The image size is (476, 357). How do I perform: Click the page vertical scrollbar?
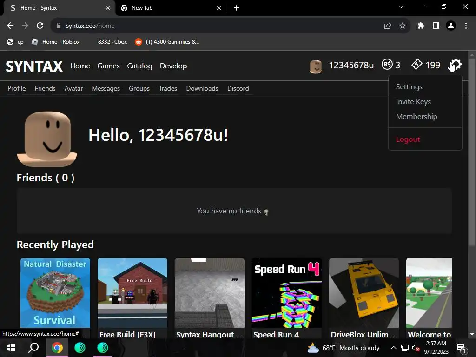(x=472, y=152)
